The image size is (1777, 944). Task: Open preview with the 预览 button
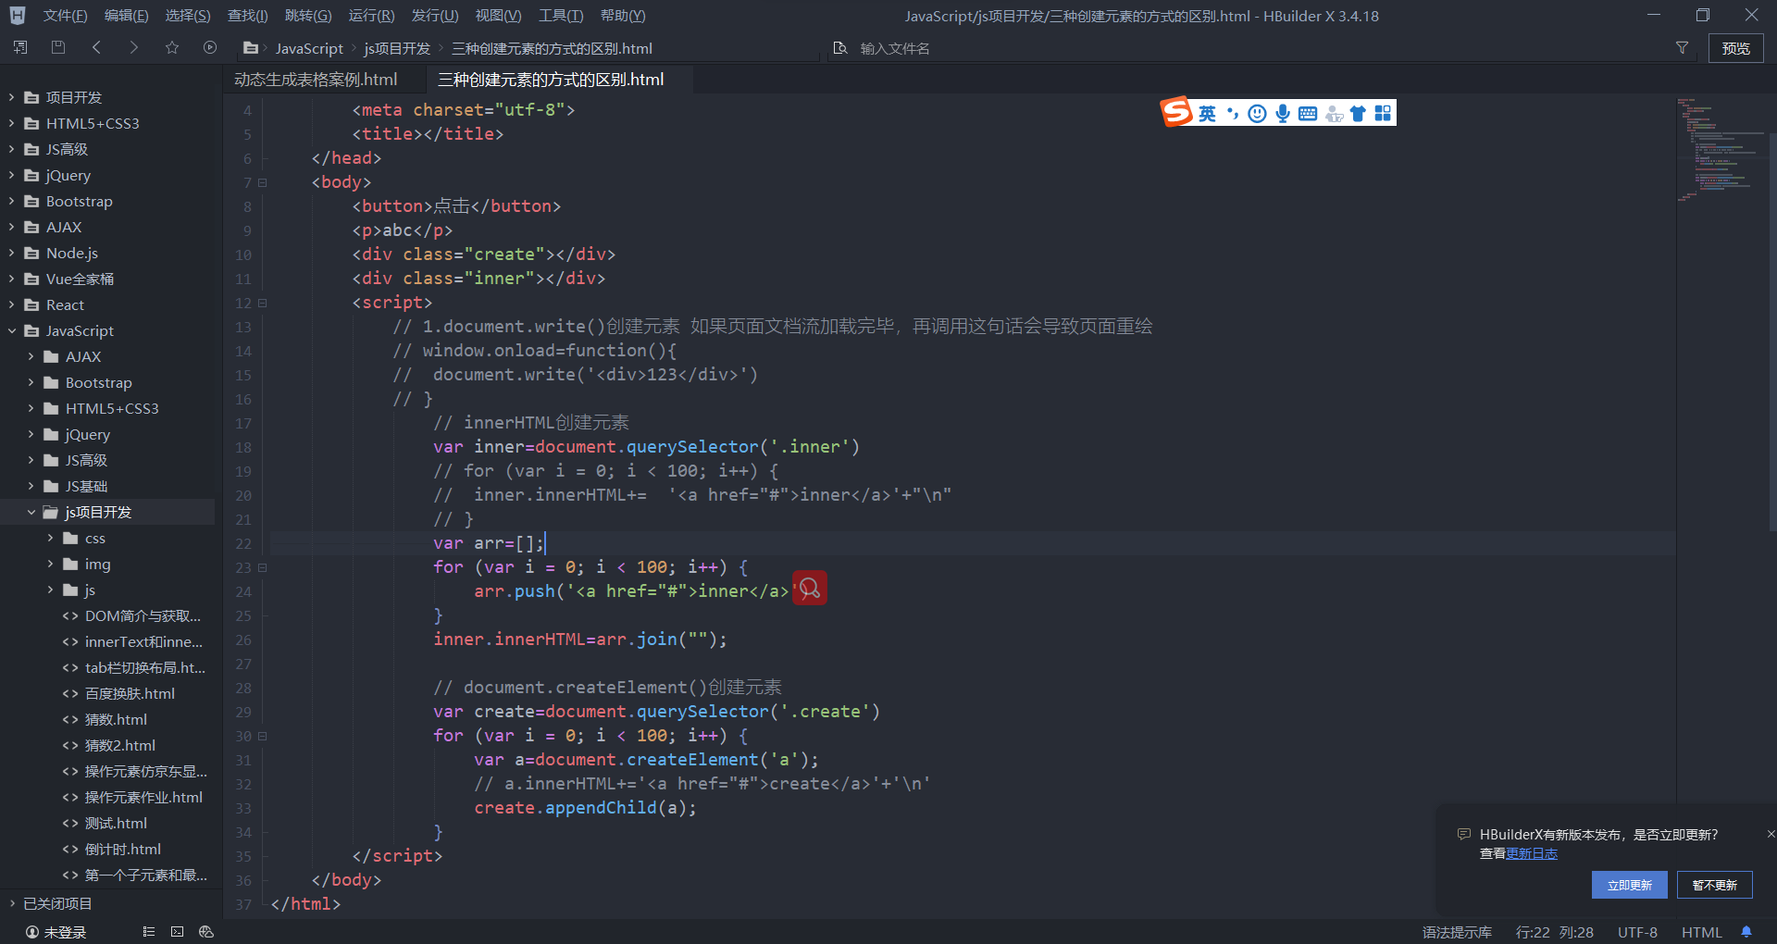(x=1736, y=47)
